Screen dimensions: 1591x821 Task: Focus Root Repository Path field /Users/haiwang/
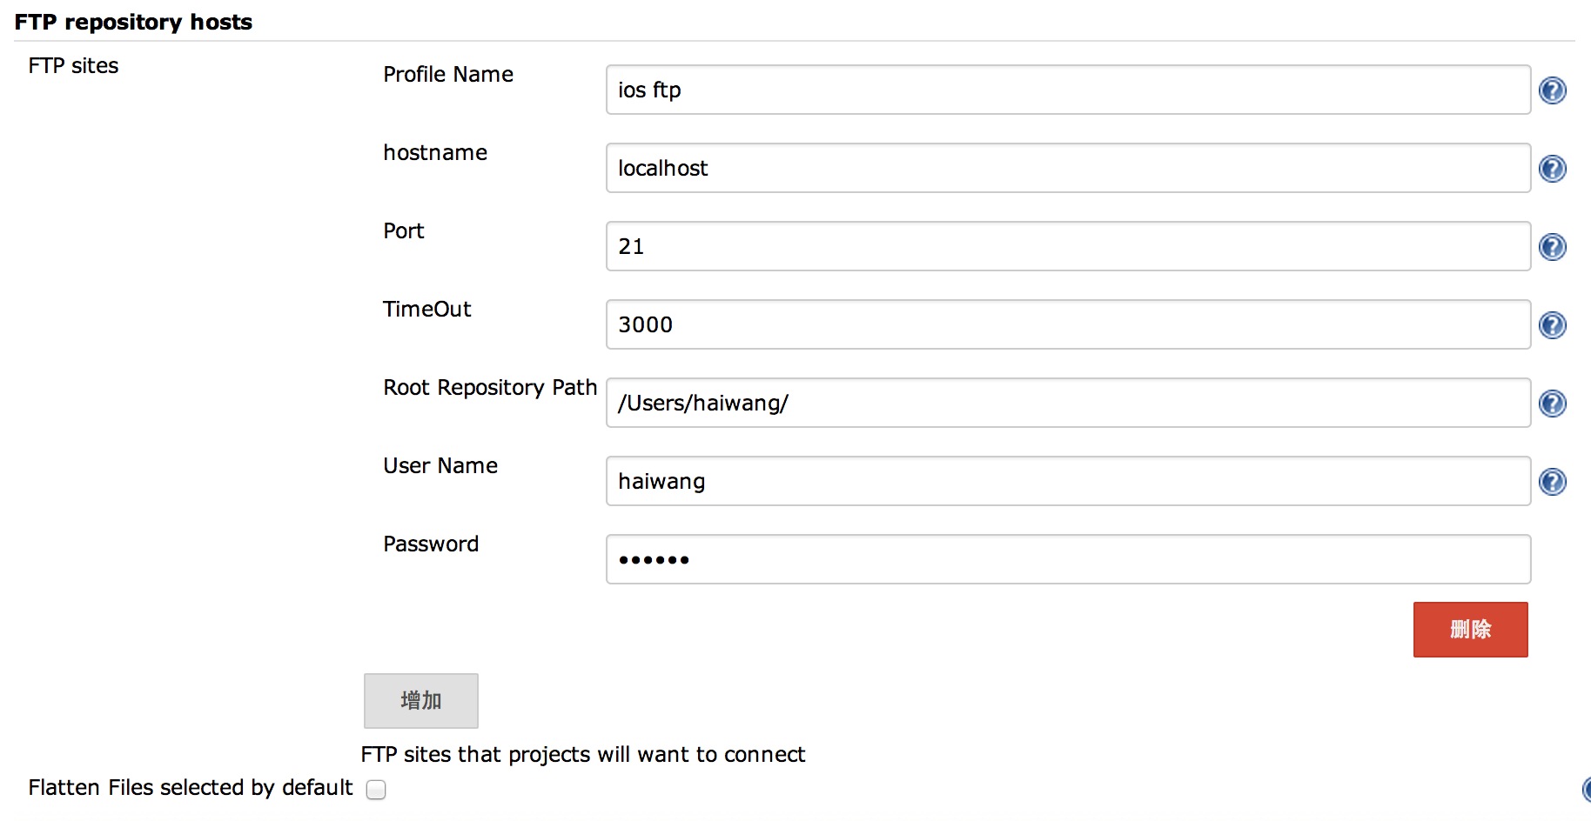(x=1068, y=403)
